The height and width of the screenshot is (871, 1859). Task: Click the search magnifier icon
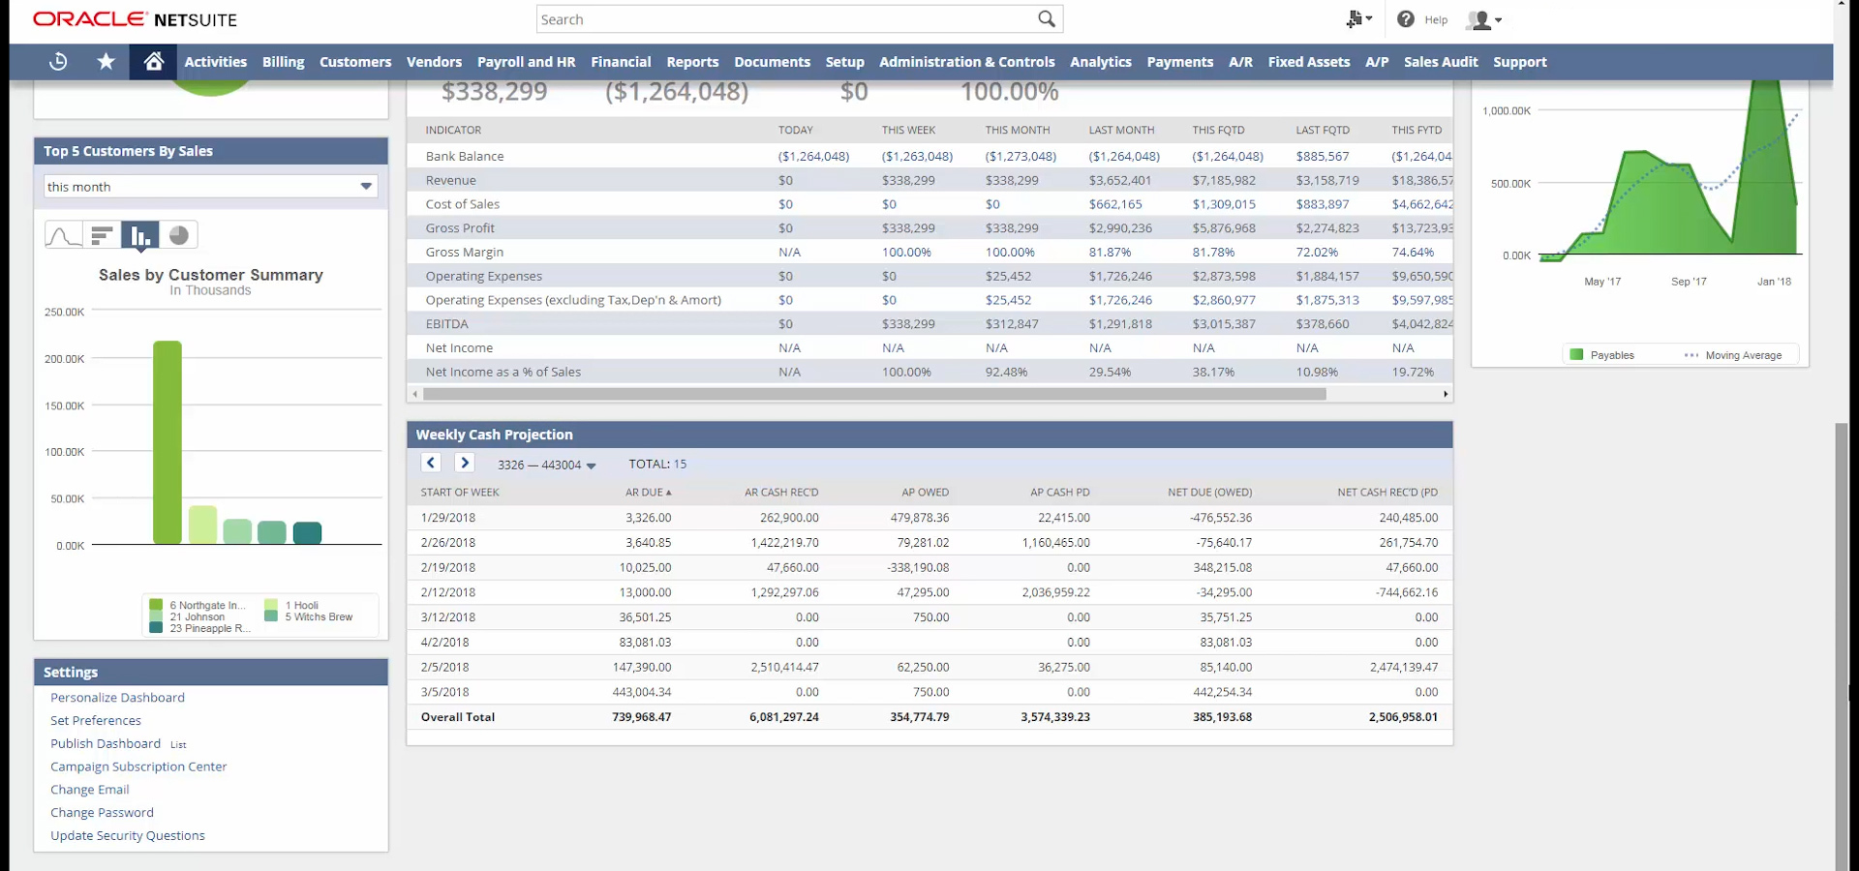pos(1046,19)
